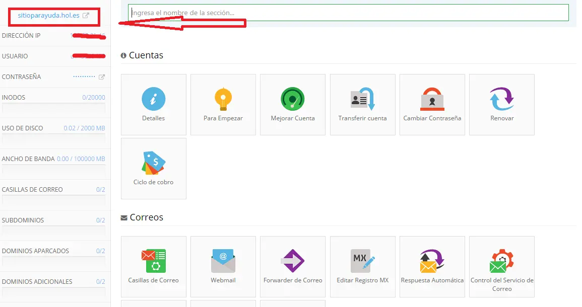Click the Uso de Disco usage bar

click(x=53, y=139)
